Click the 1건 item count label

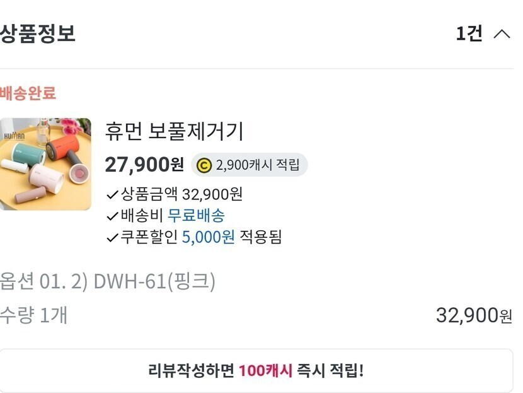coord(469,33)
